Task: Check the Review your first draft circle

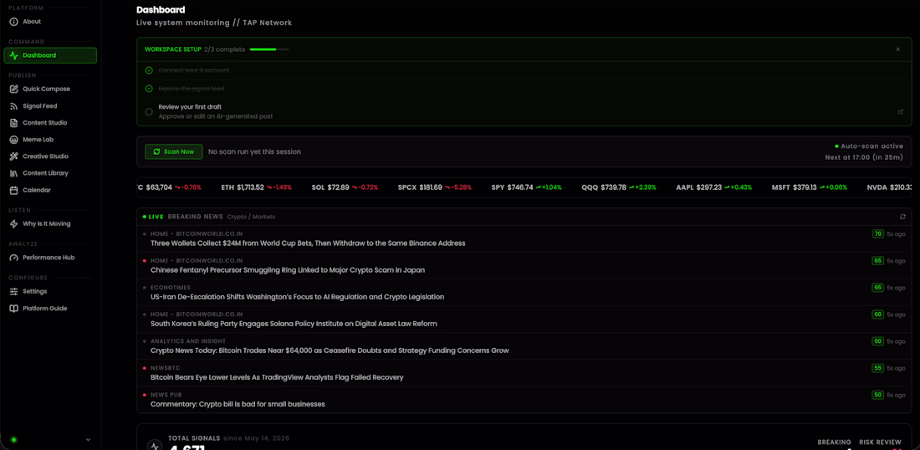Action: [149, 111]
